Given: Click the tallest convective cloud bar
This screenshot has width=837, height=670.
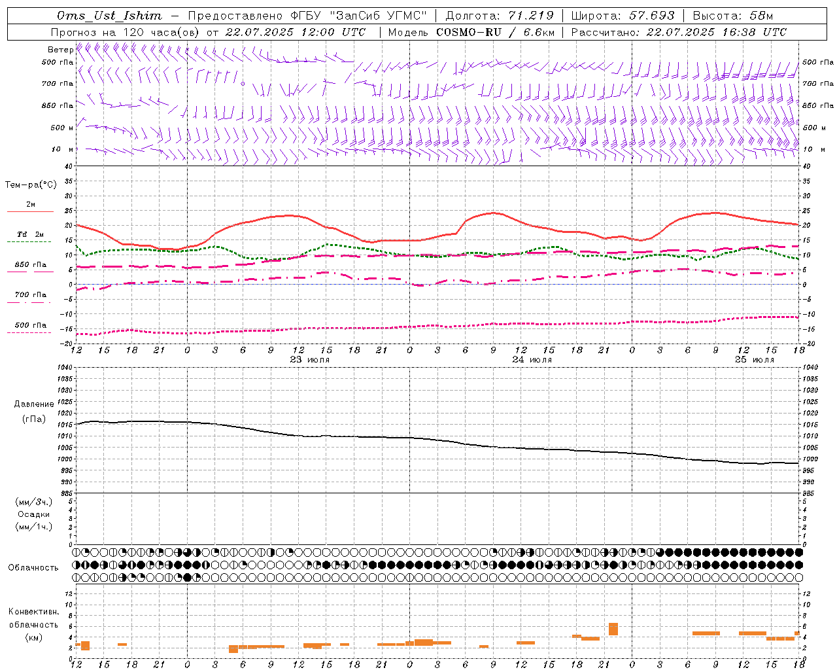Looking at the screenshot, I should (613, 629).
